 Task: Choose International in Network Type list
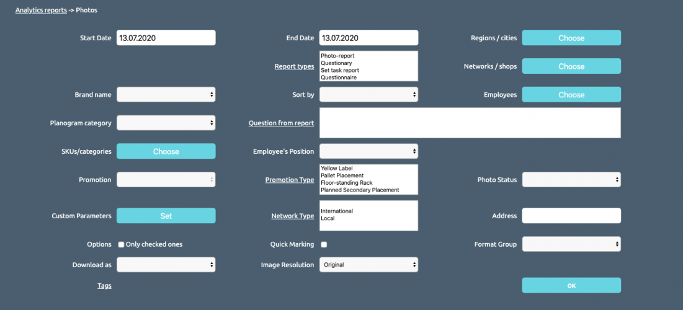pyautogui.click(x=337, y=211)
